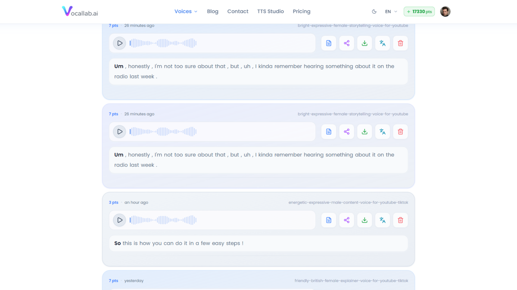Go to the TTS Studio page
This screenshot has width=517, height=290.
(x=271, y=12)
